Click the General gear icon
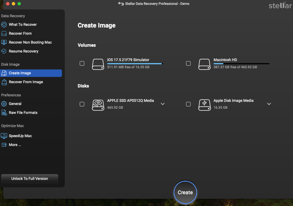 [4, 104]
